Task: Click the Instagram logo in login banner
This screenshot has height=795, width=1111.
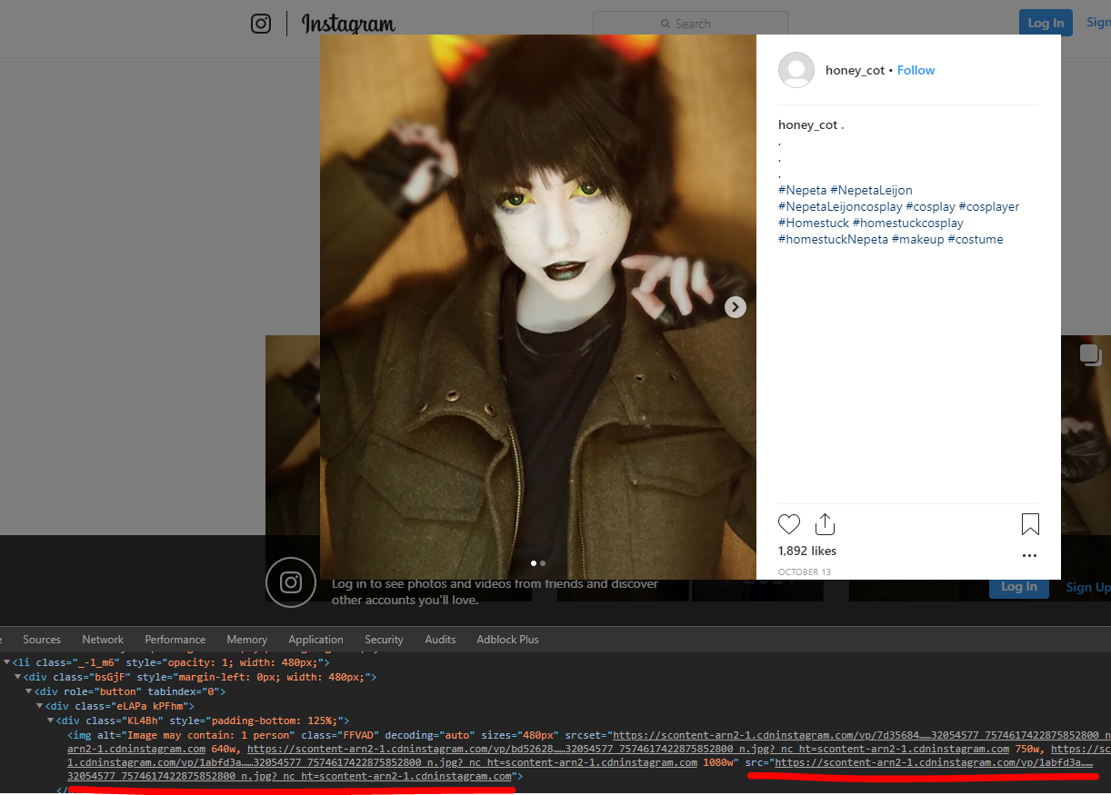Action: pyautogui.click(x=291, y=582)
